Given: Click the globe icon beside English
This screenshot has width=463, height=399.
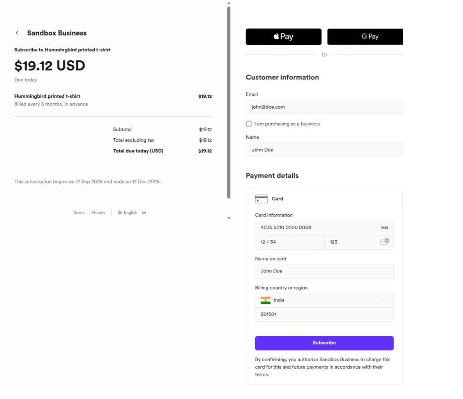Looking at the screenshot, I should [x=120, y=212].
